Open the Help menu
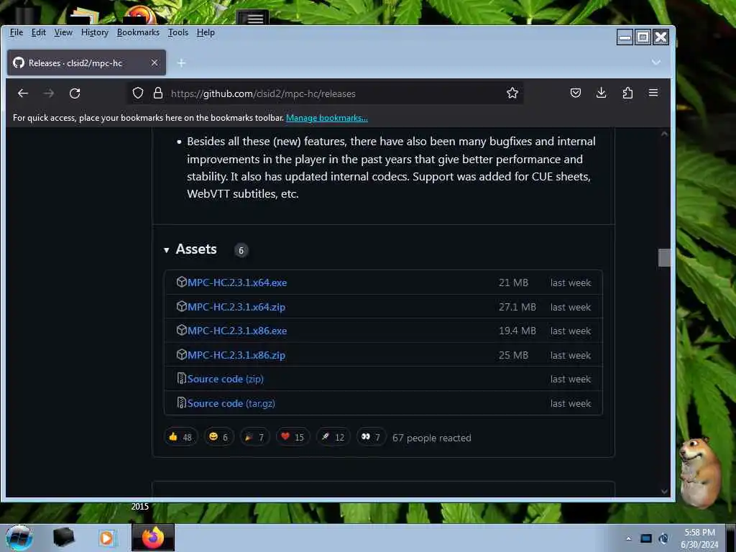The image size is (736, 552). (206, 32)
